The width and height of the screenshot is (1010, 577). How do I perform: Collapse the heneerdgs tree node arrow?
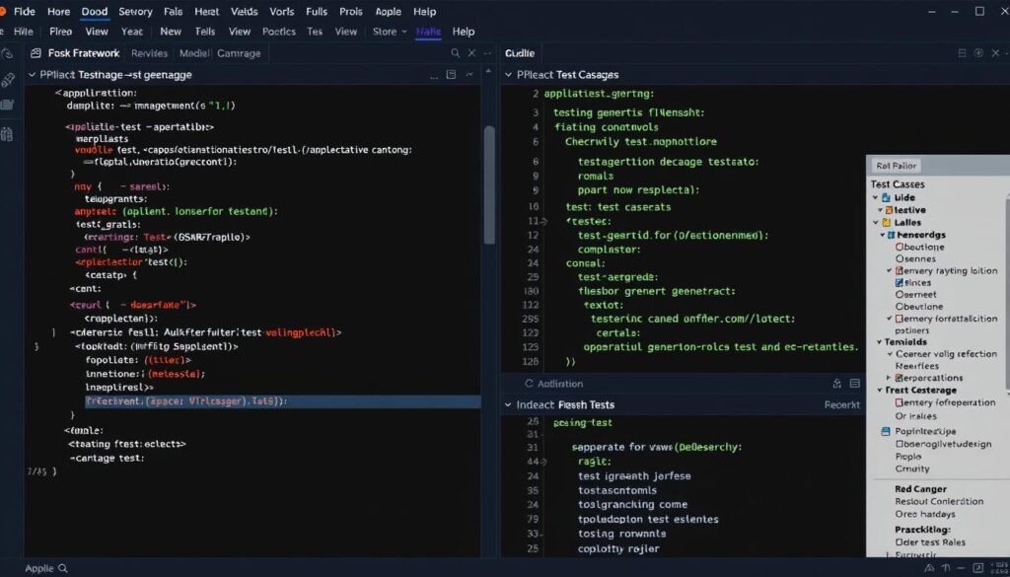[x=883, y=235]
